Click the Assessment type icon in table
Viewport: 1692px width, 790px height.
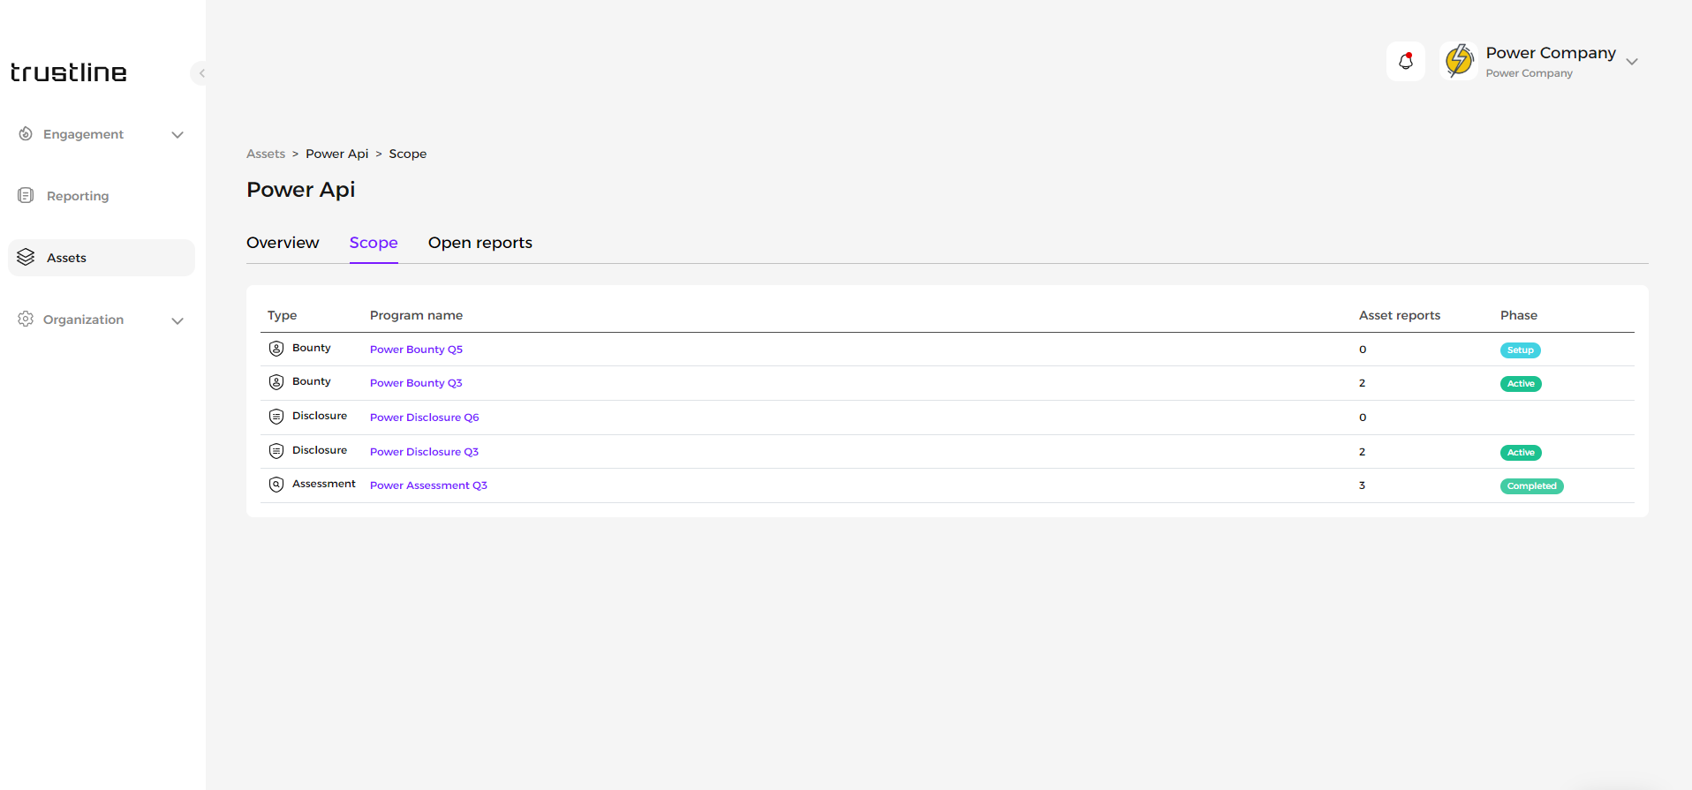276,485
